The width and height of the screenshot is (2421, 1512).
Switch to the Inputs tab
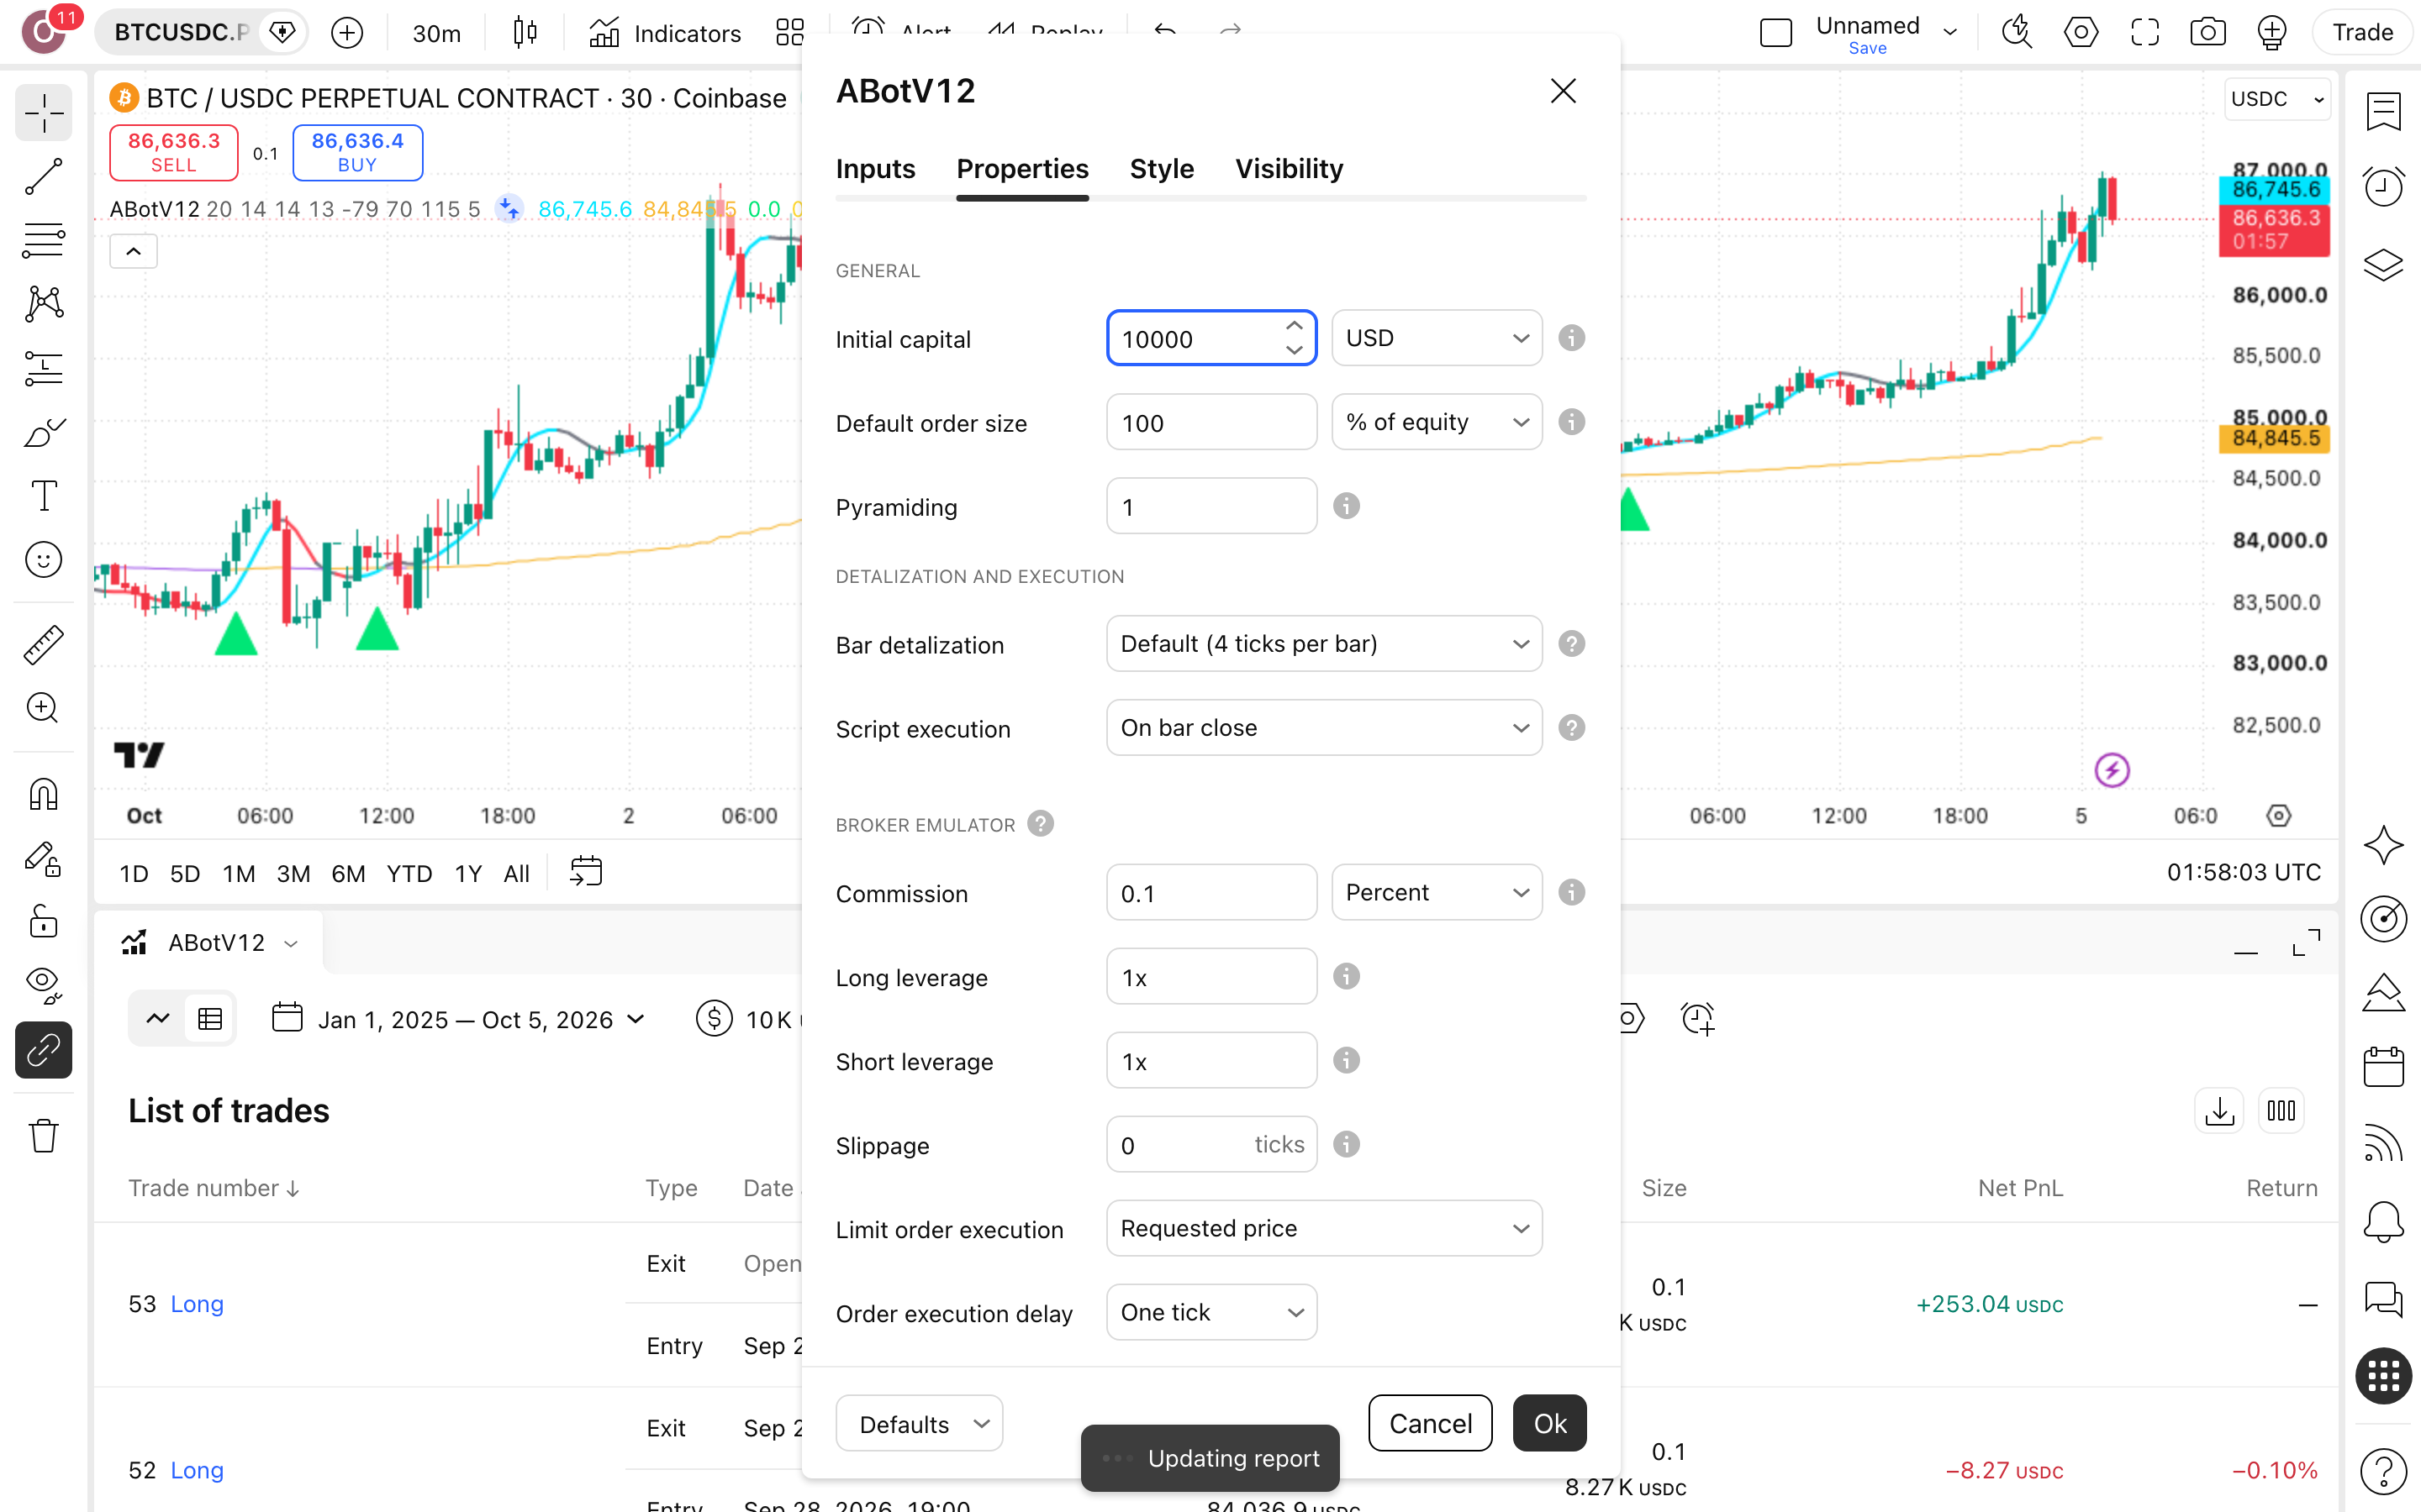[x=875, y=169]
